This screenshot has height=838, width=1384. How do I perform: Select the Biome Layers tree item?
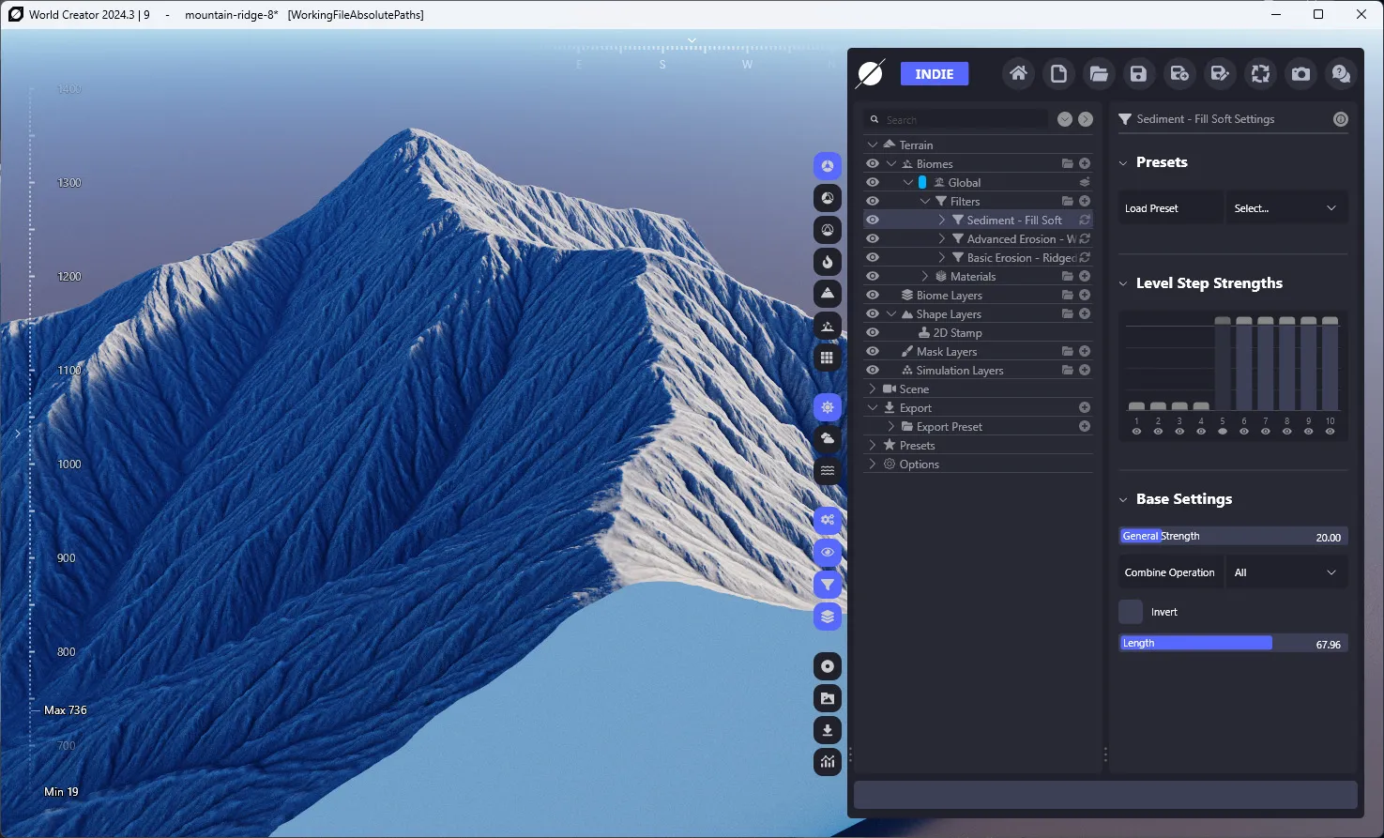tap(949, 295)
